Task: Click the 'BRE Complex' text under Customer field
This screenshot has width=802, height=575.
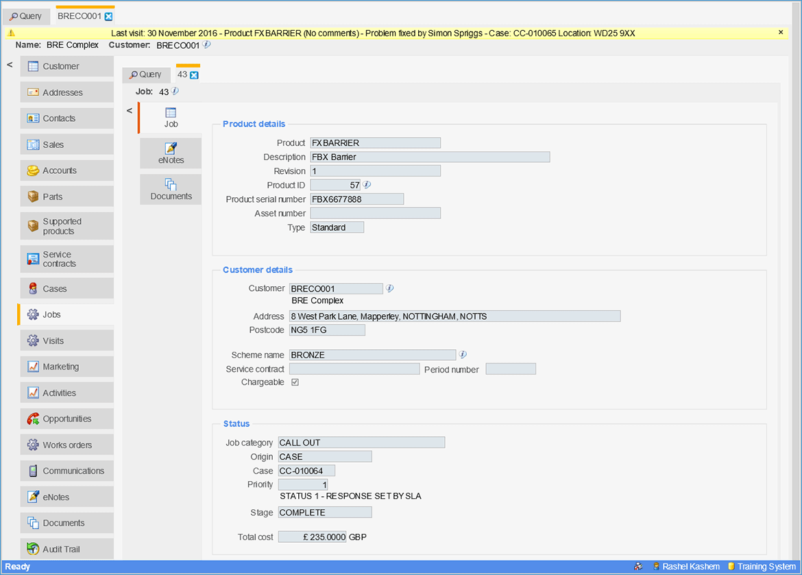Action: click(317, 301)
